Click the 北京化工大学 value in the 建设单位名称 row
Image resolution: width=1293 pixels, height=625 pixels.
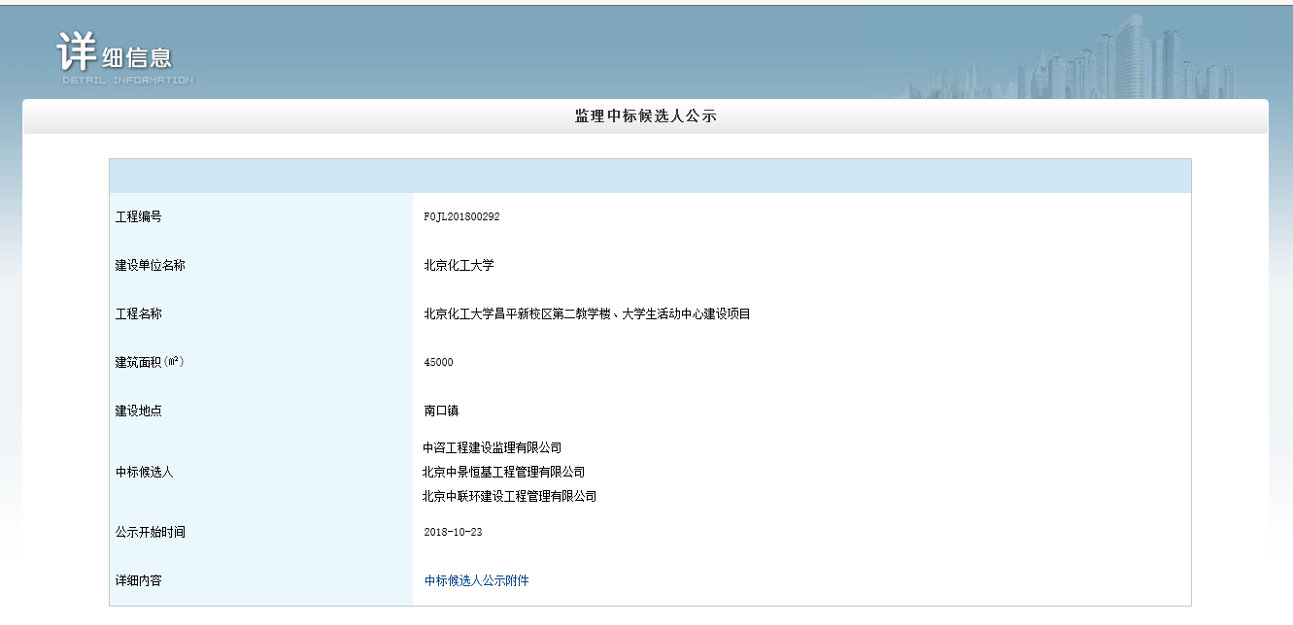tap(459, 265)
